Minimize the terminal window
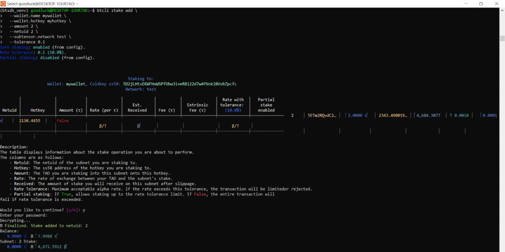 (460, 3)
